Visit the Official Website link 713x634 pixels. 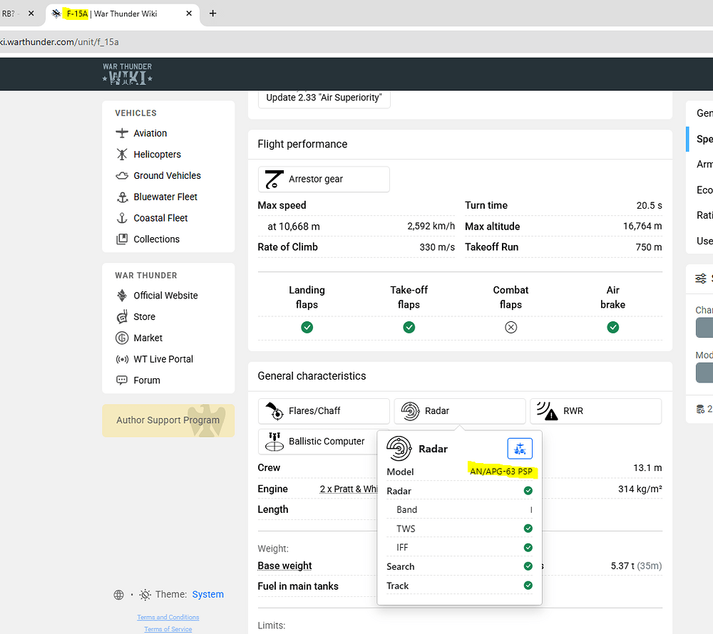165,296
